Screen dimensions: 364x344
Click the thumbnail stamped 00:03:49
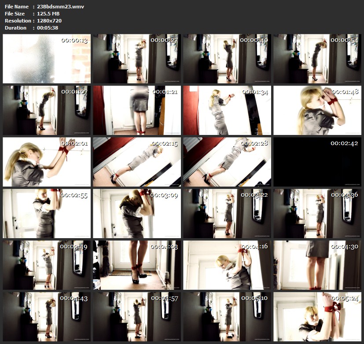(47, 265)
